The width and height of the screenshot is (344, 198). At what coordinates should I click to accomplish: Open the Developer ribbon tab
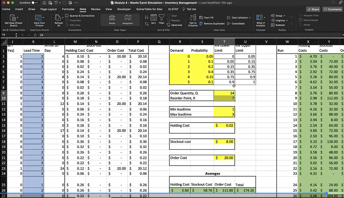coord(124,9)
